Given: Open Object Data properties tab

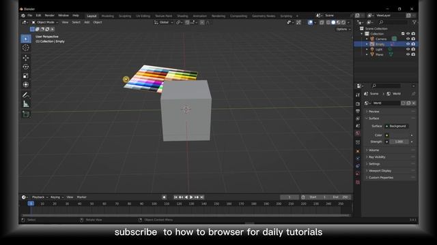Looking at the screenshot, I should 358,174.
